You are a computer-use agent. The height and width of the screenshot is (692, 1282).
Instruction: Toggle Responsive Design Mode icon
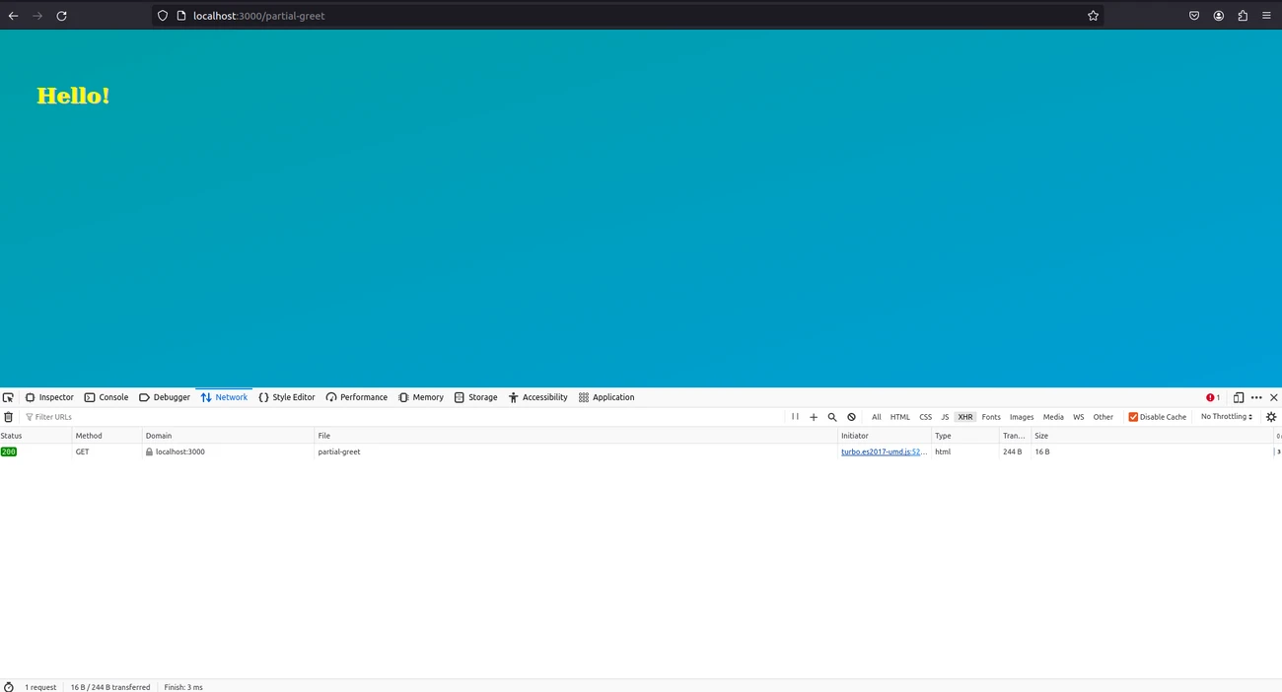[x=1239, y=397]
